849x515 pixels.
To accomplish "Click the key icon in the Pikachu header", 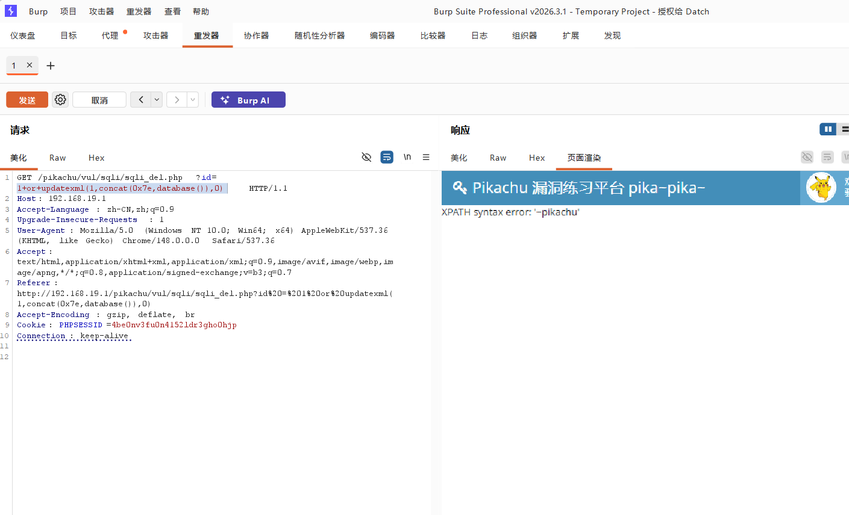I will tap(460, 188).
